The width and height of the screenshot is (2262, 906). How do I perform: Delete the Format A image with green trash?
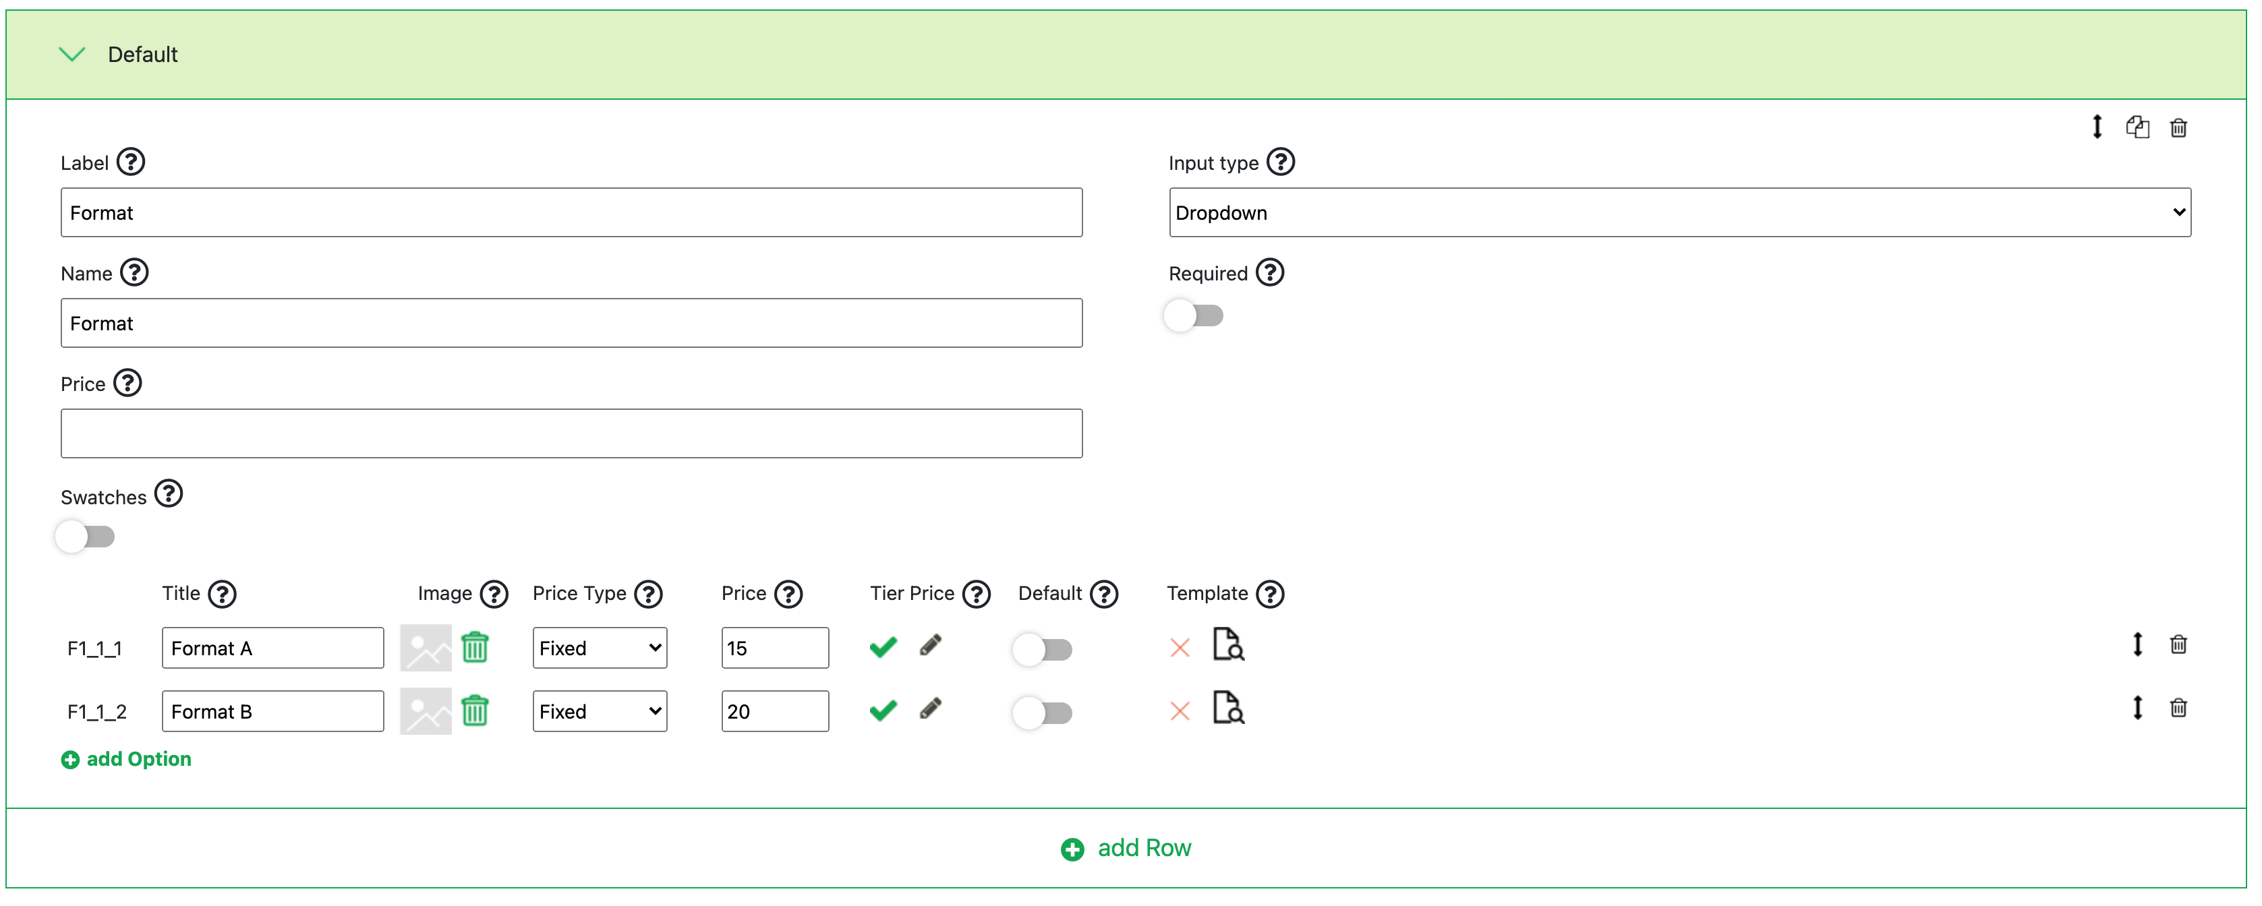475,648
